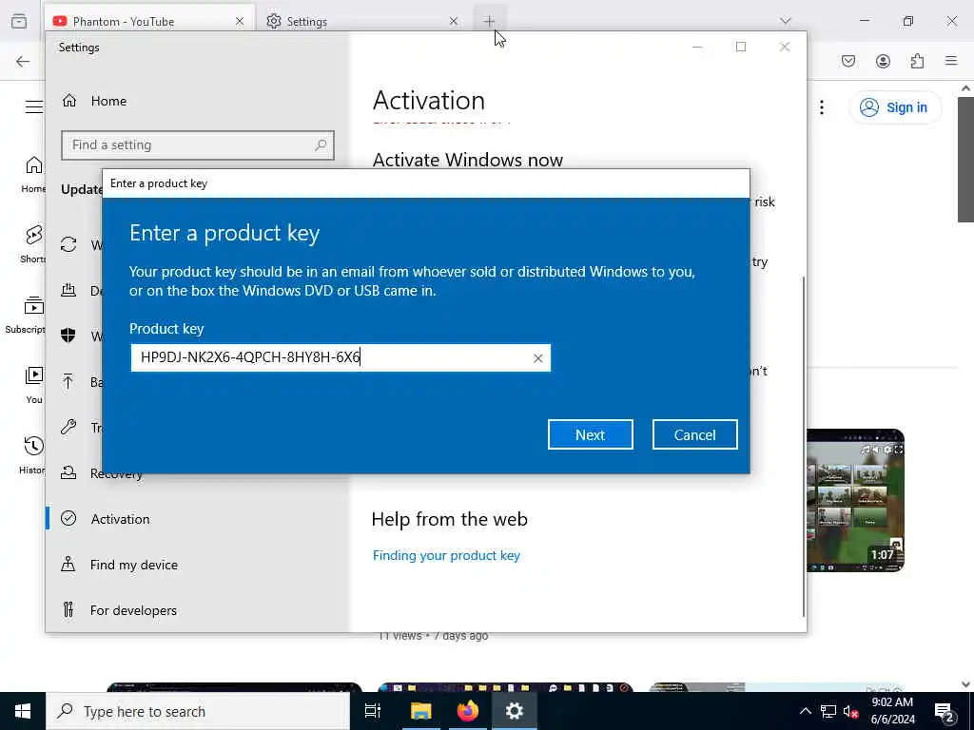Open YouTube History in sidebar
Viewport: 974px width, 730px height.
(32, 455)
